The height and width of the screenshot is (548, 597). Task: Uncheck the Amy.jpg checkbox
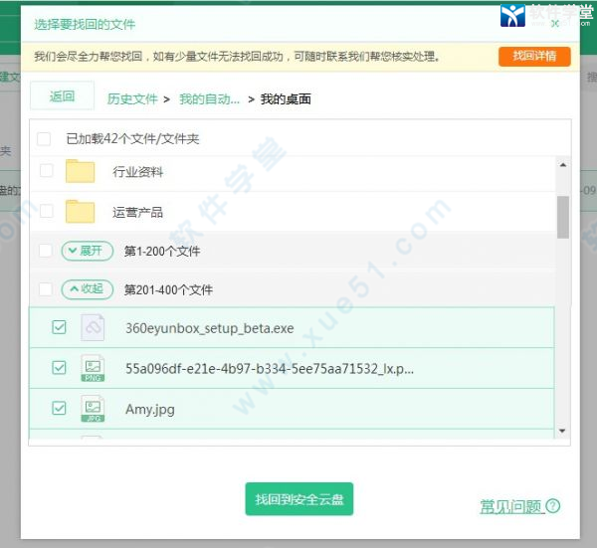click(59, 408)
